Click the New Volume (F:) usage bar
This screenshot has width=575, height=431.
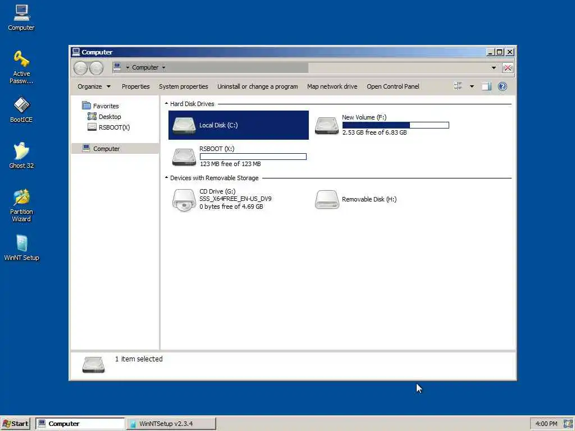(x=396, y=125)
